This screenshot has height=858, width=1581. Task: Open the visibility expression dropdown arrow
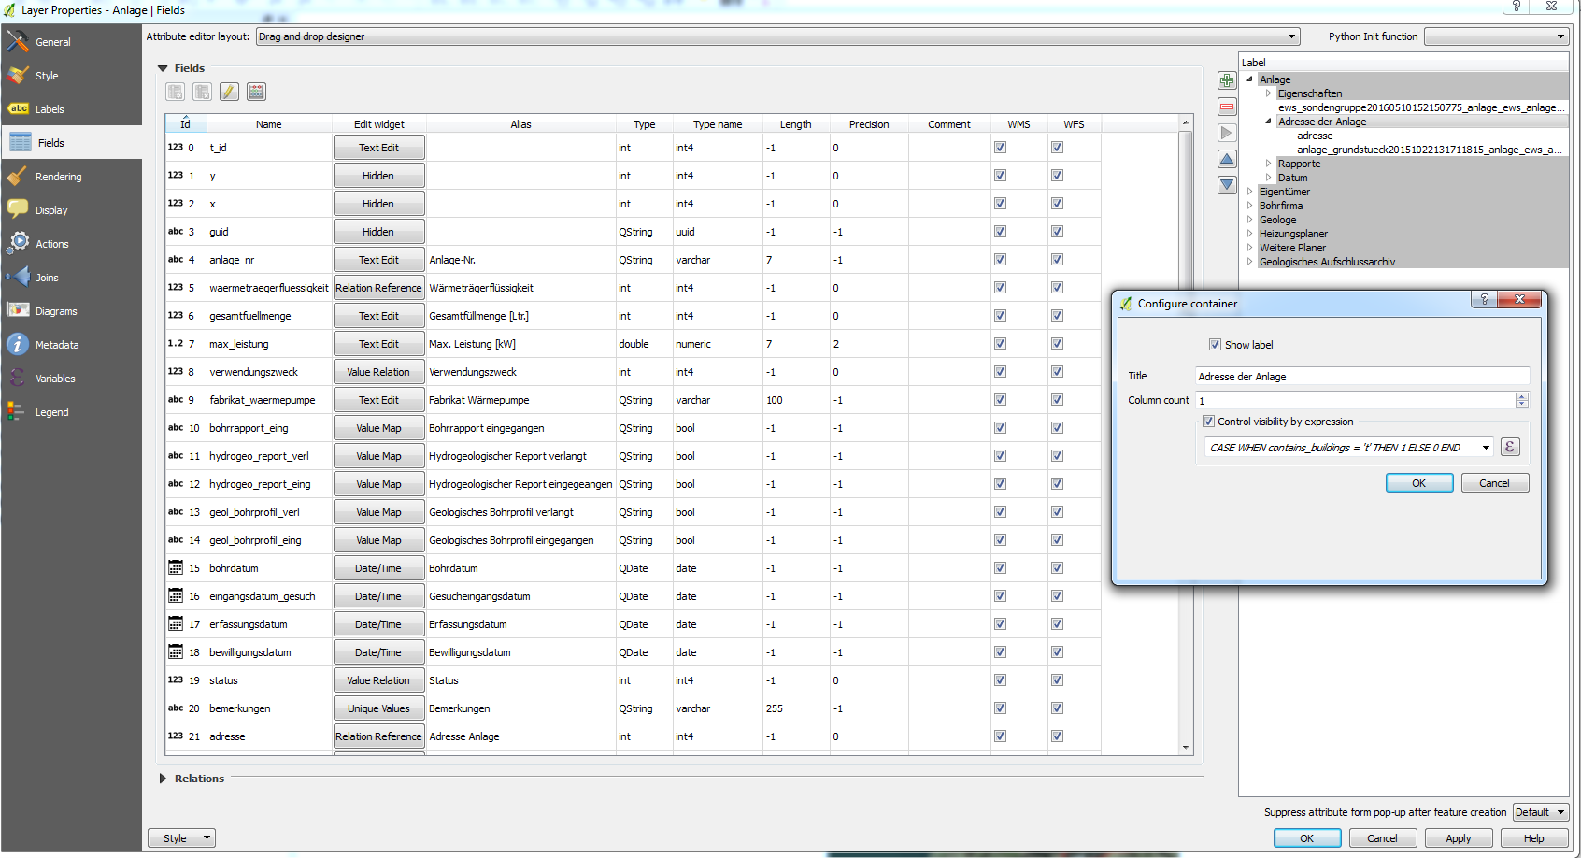(1486, 448)
